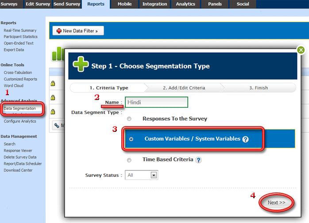Close the segmentation dialog with green X
Image resolution: width=309 pixels, height=223 pixels.
(301, 50)
